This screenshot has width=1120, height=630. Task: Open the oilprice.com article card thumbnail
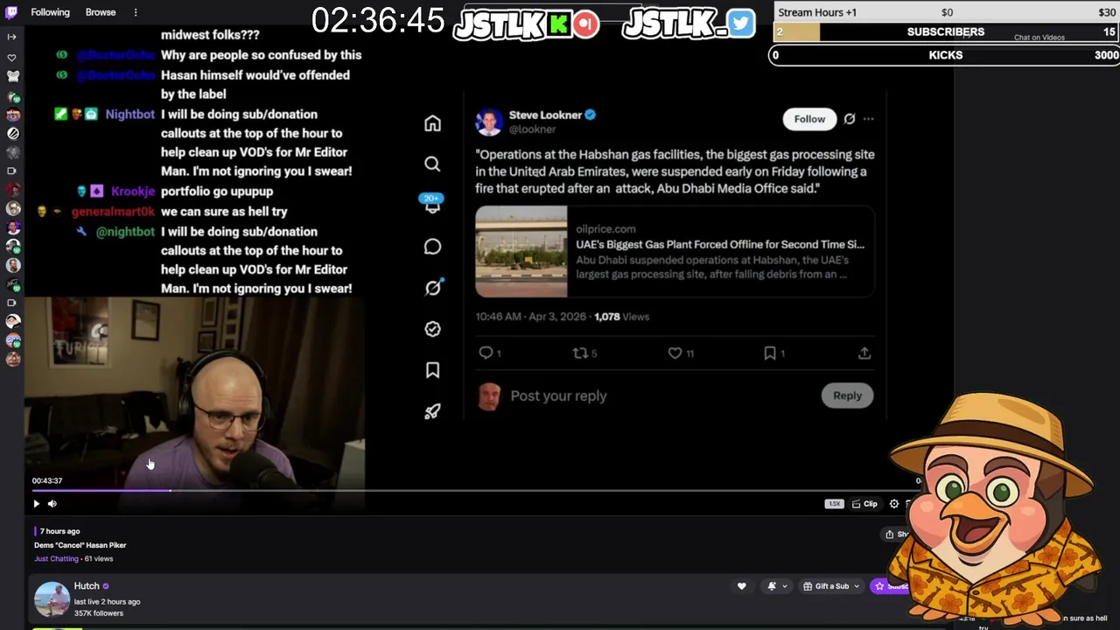click(x=521, y=252)
